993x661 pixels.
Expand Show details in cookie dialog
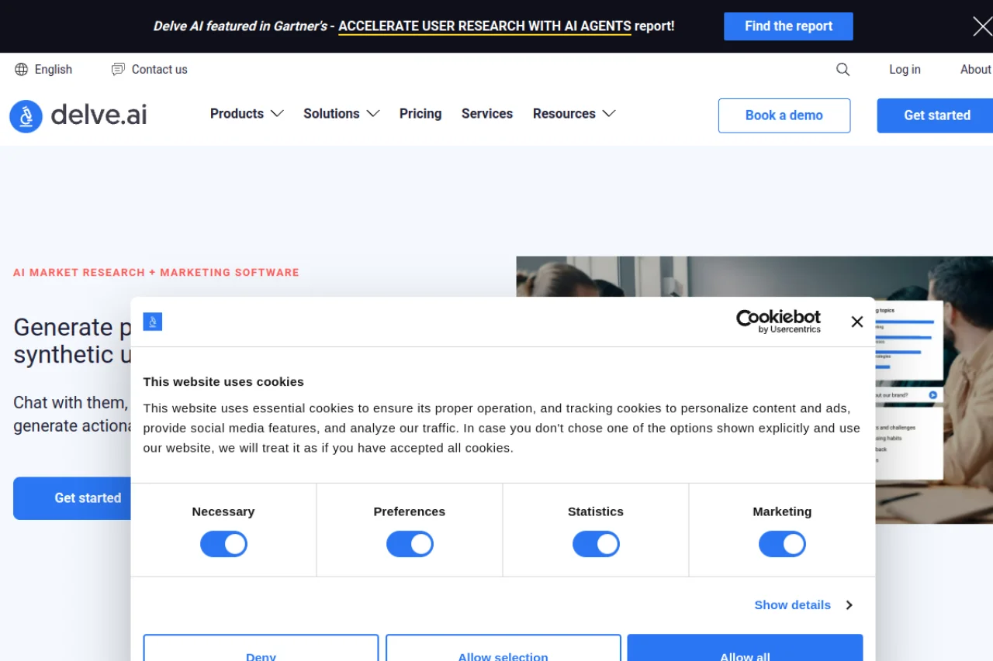(804, 604)
